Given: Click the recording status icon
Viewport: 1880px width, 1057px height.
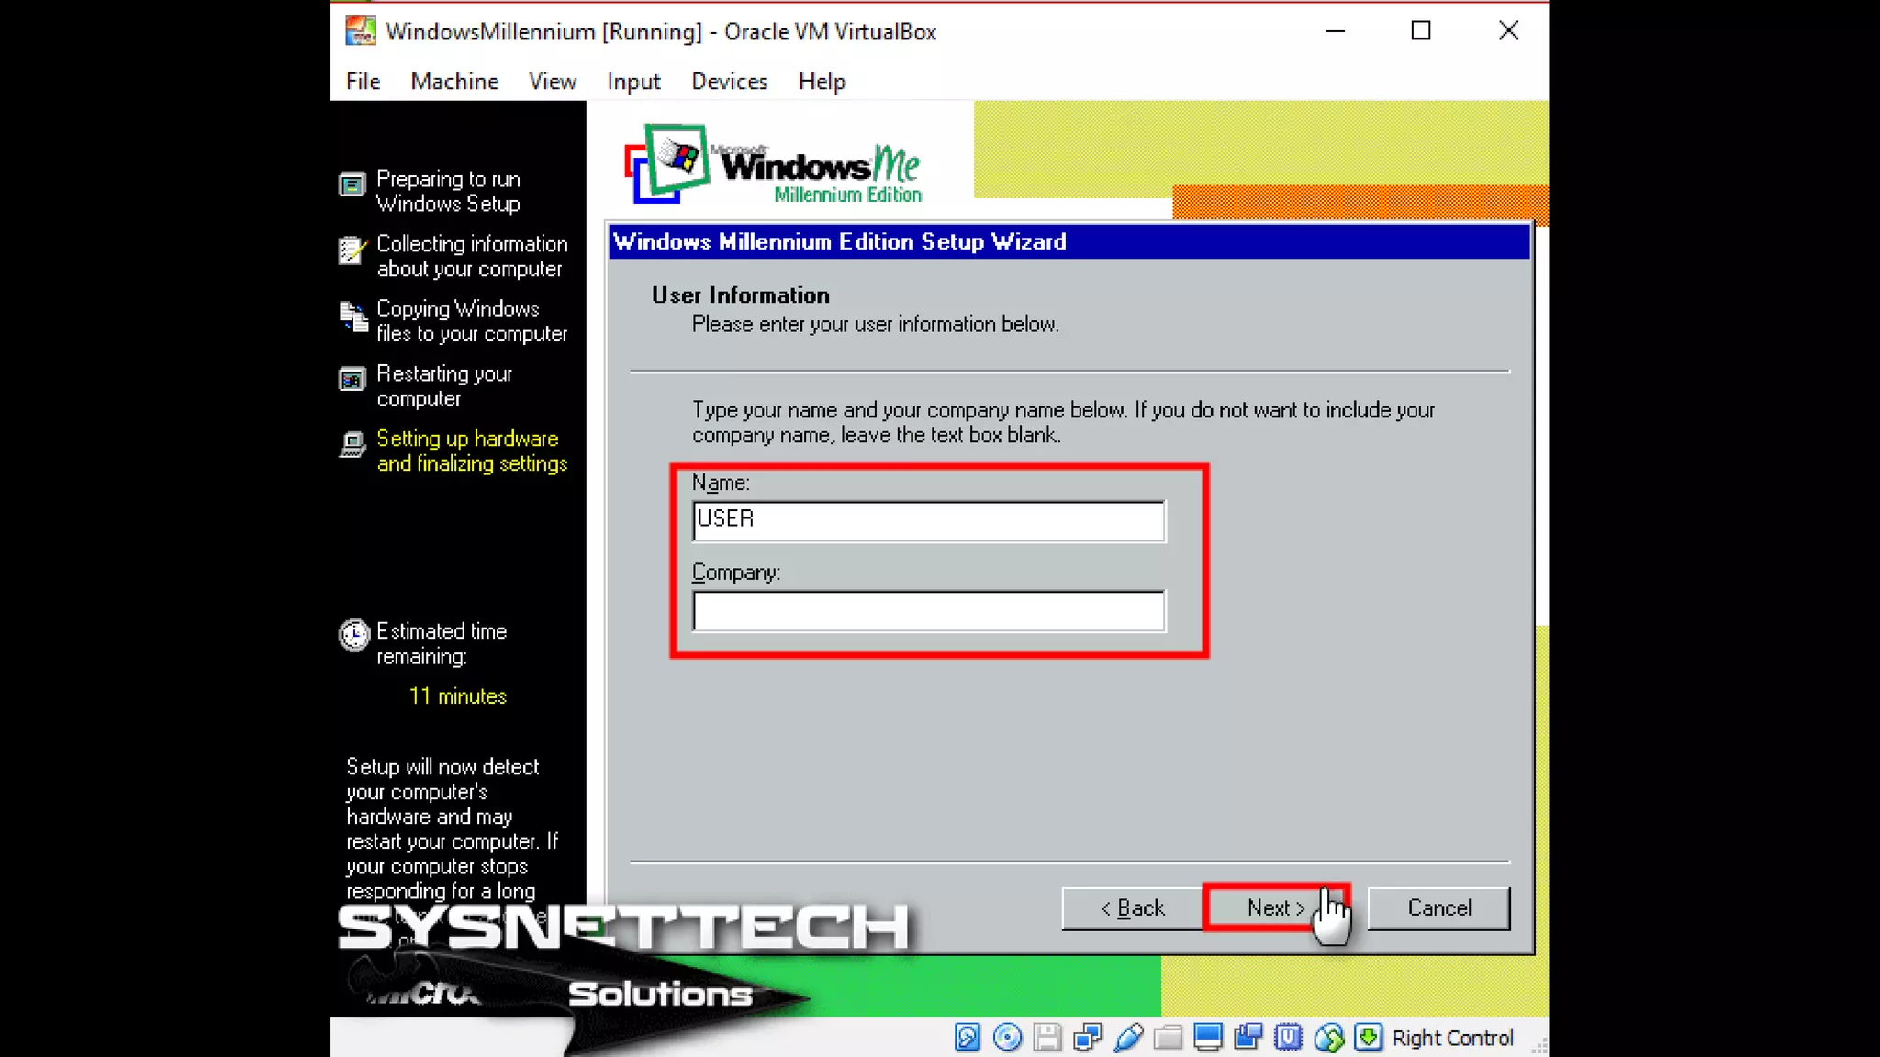Looking at the screenshot, I should [1248, 1038].
